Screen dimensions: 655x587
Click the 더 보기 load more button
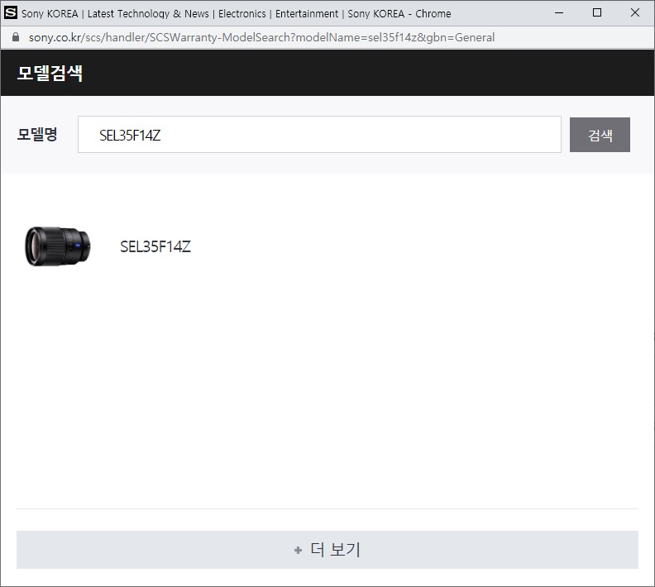327,550
